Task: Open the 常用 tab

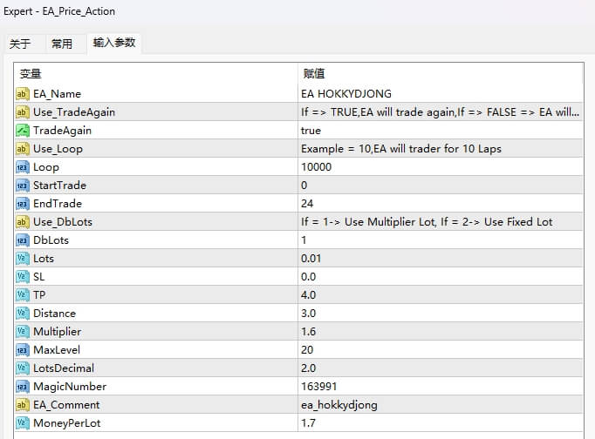Action: [x=62, y=44]
